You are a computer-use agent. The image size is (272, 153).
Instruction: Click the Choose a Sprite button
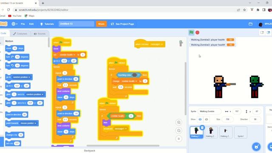click(x=256, y=147)
